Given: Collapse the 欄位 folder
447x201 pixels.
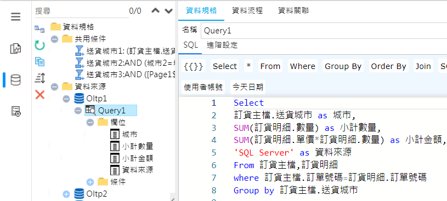Looking at the screenshot, I should click(x=90, y=123).
